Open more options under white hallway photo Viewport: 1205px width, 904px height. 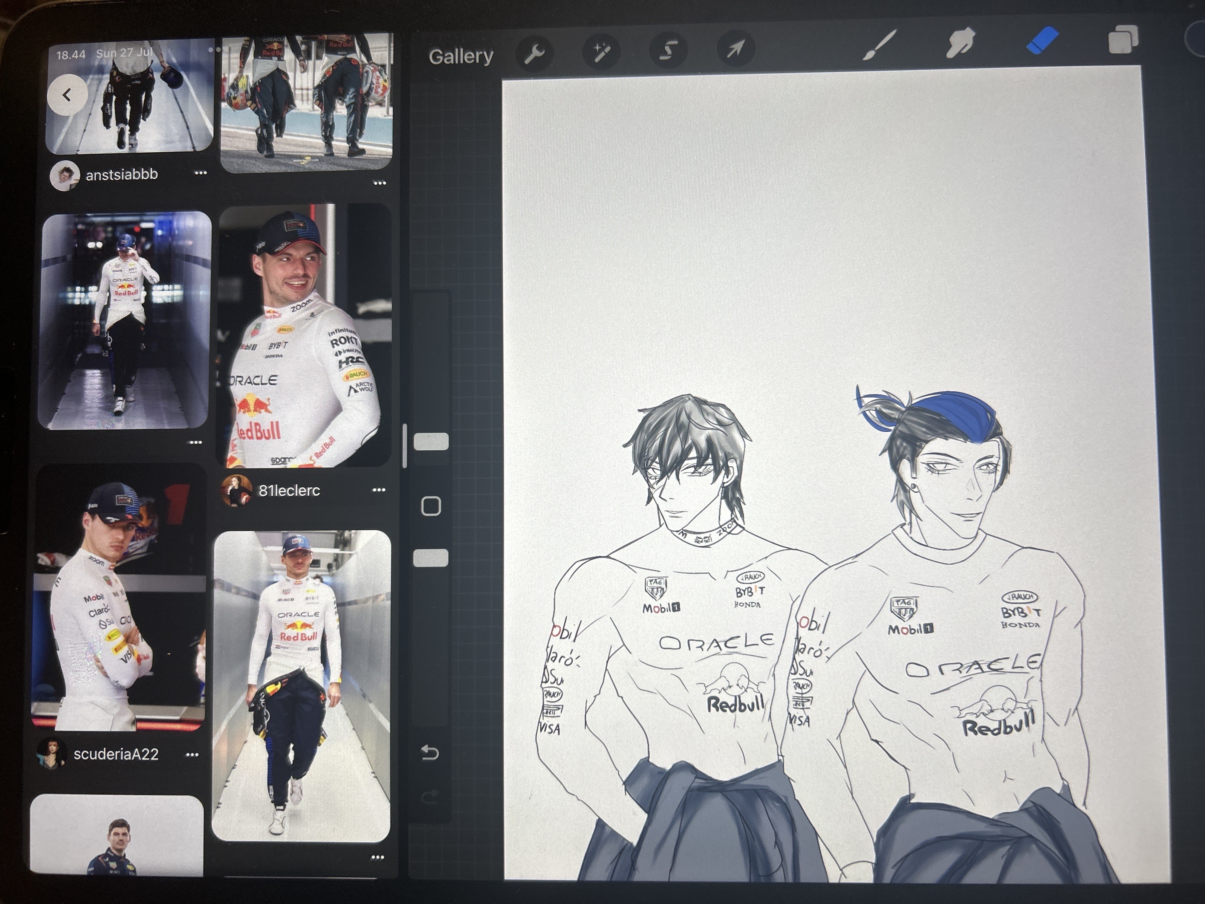377,858
